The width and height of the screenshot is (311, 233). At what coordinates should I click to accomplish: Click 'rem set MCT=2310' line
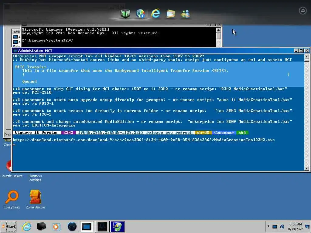click(32, 93)
